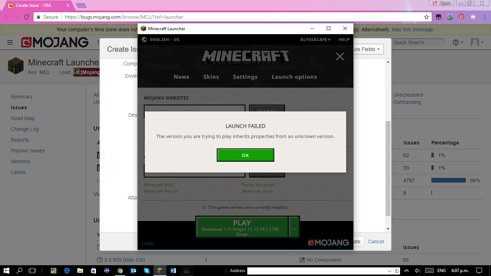The width and height of the screenshot is (491, 276).
Task: Open Road Map in the JIRA sidebar
Action: coord(23,118)
